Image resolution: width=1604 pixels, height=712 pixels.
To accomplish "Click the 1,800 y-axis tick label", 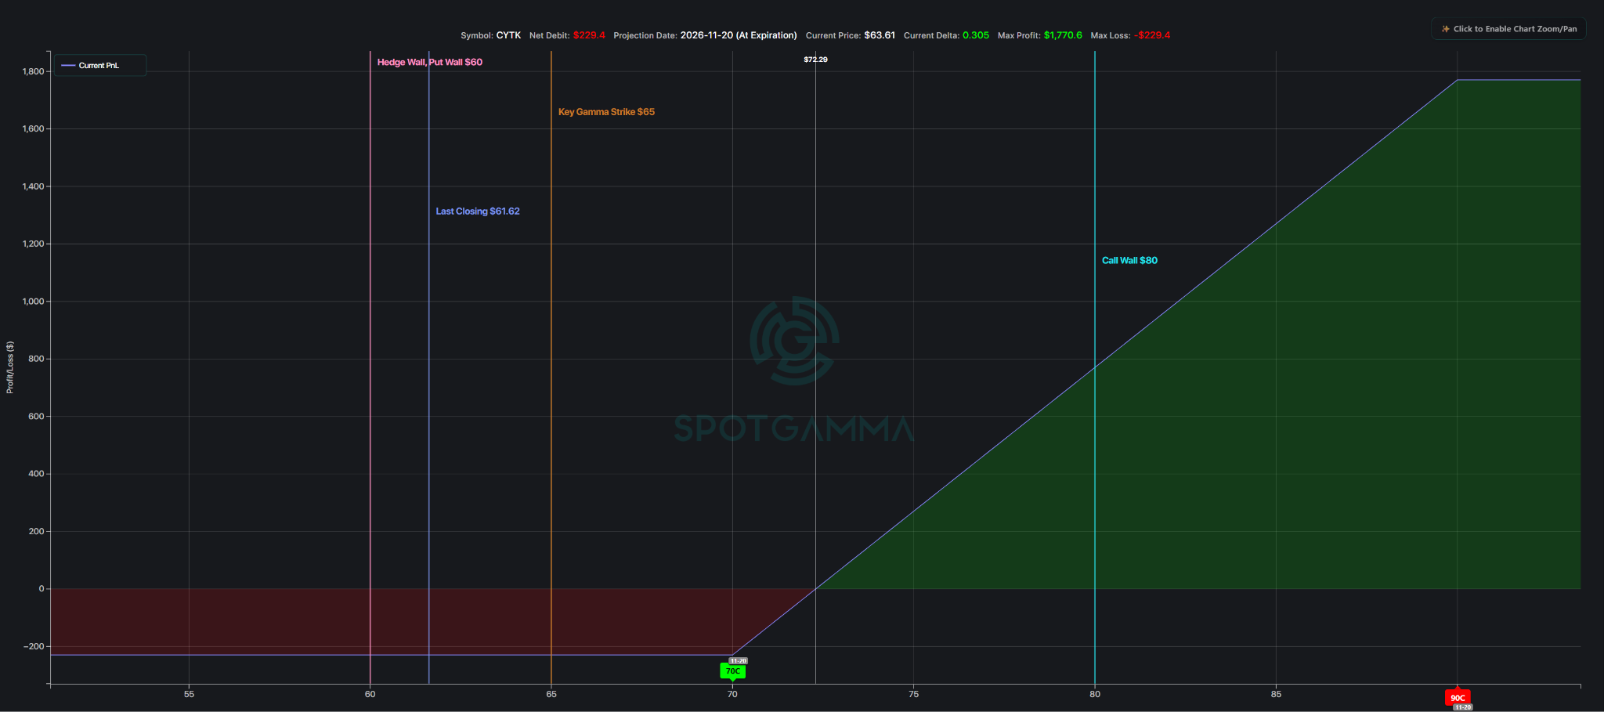I will coord(34,71).
